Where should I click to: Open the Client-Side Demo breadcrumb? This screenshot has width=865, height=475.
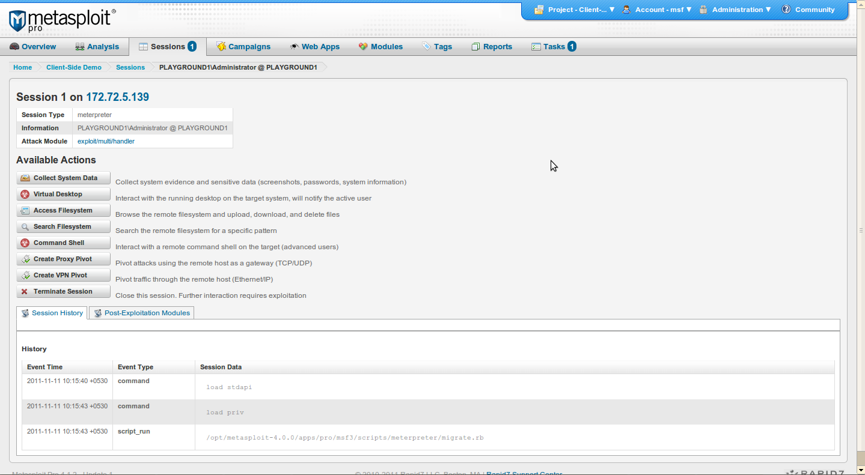click(x=74, y=67)
